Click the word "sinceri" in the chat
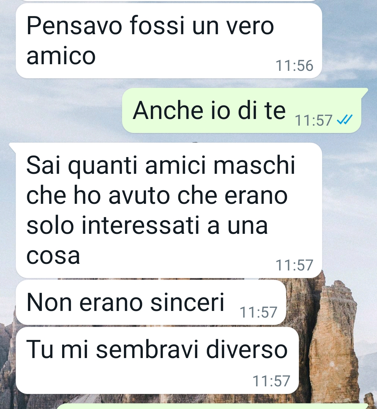Image resolution: width=377 pixels, height=409 pixels. pyautogui.click(x=187, y=303)
